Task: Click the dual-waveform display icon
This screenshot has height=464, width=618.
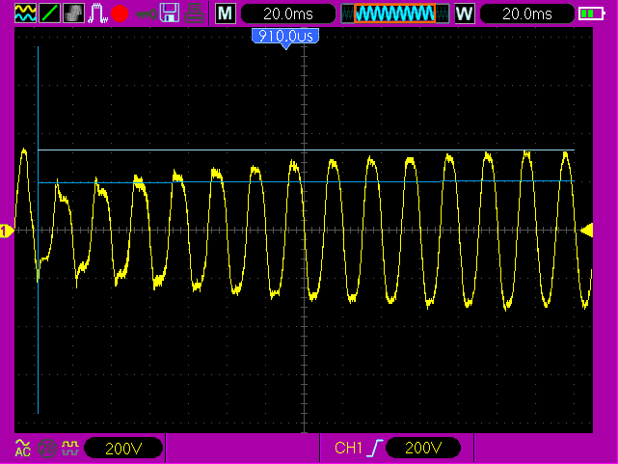Action: (x=25, y=14)
